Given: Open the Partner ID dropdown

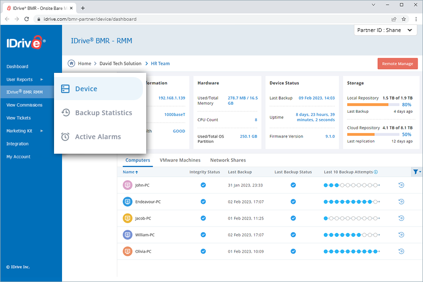Looking at the screenshot, I should pyautogui.click(x=385, y=30).
